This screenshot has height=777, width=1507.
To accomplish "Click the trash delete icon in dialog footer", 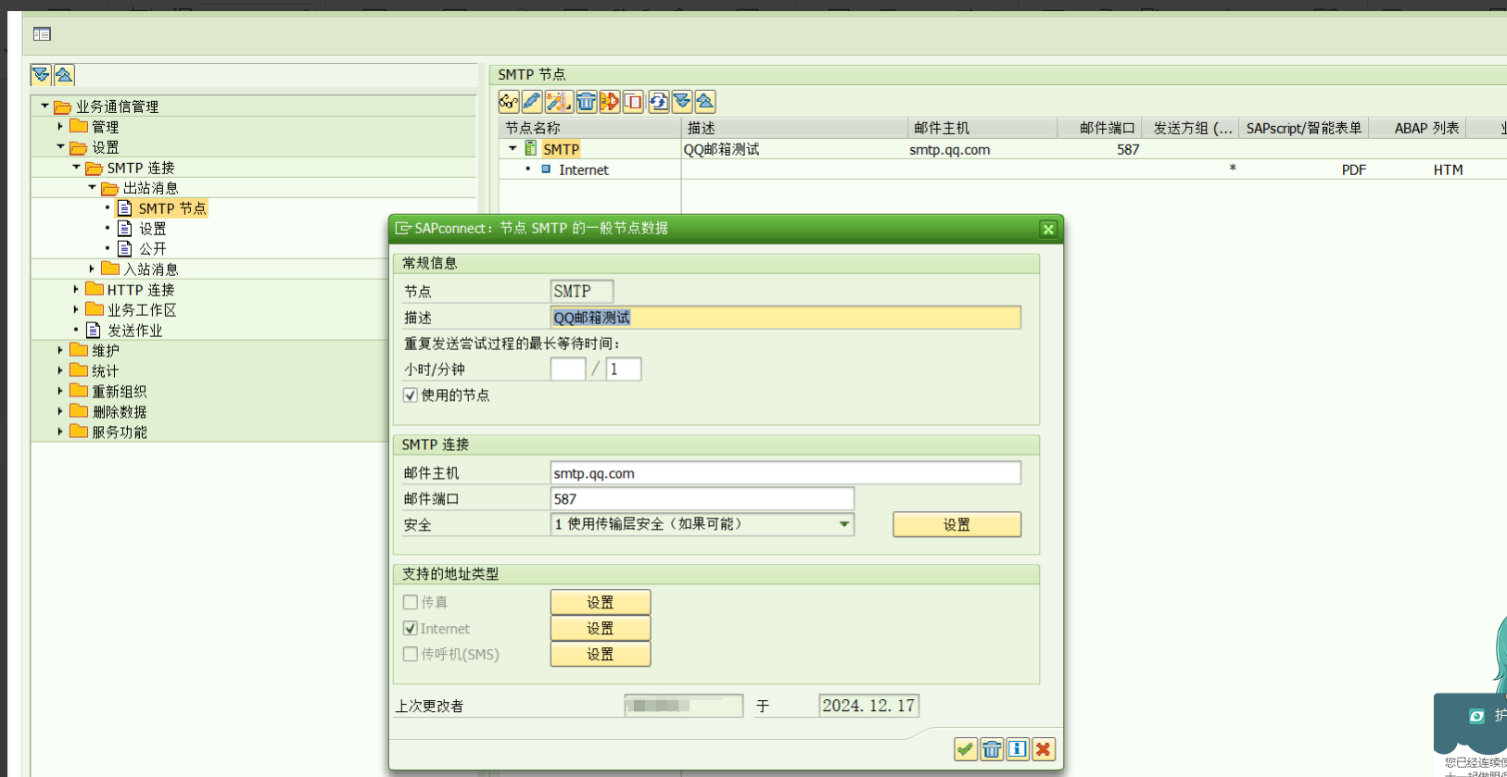I will click(992, 749).
